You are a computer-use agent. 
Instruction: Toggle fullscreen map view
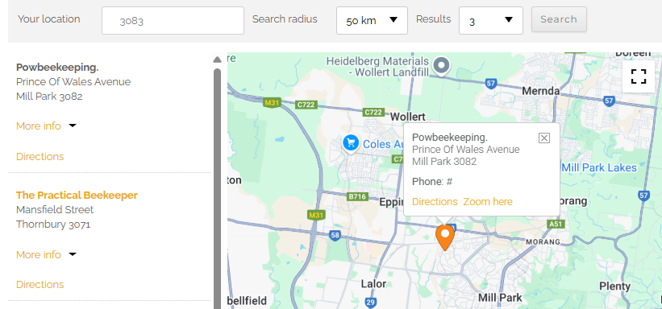tap(639, 76)
